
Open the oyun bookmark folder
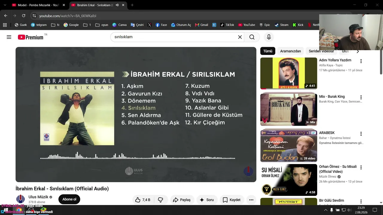102,25
